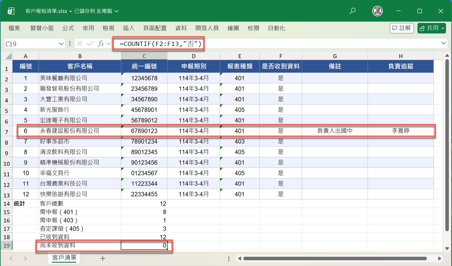Click header cell 是否收到資料
This screenshot has width=452, height=266.
[x=281, y=67]
